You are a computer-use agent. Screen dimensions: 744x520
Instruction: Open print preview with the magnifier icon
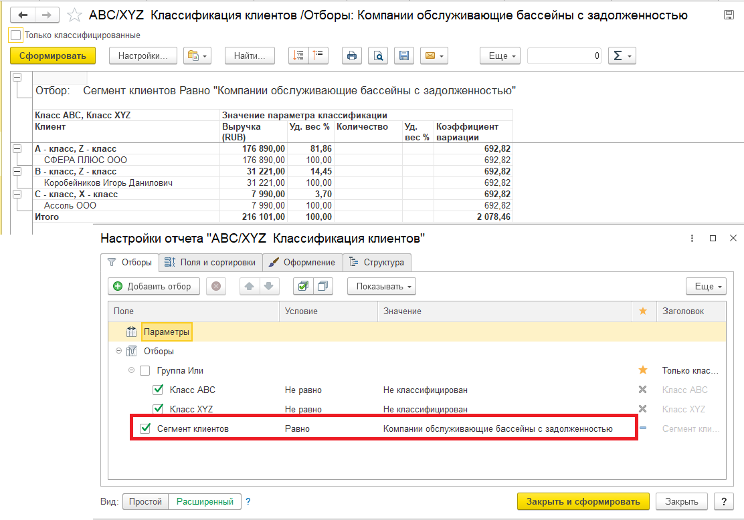point(378,56)
